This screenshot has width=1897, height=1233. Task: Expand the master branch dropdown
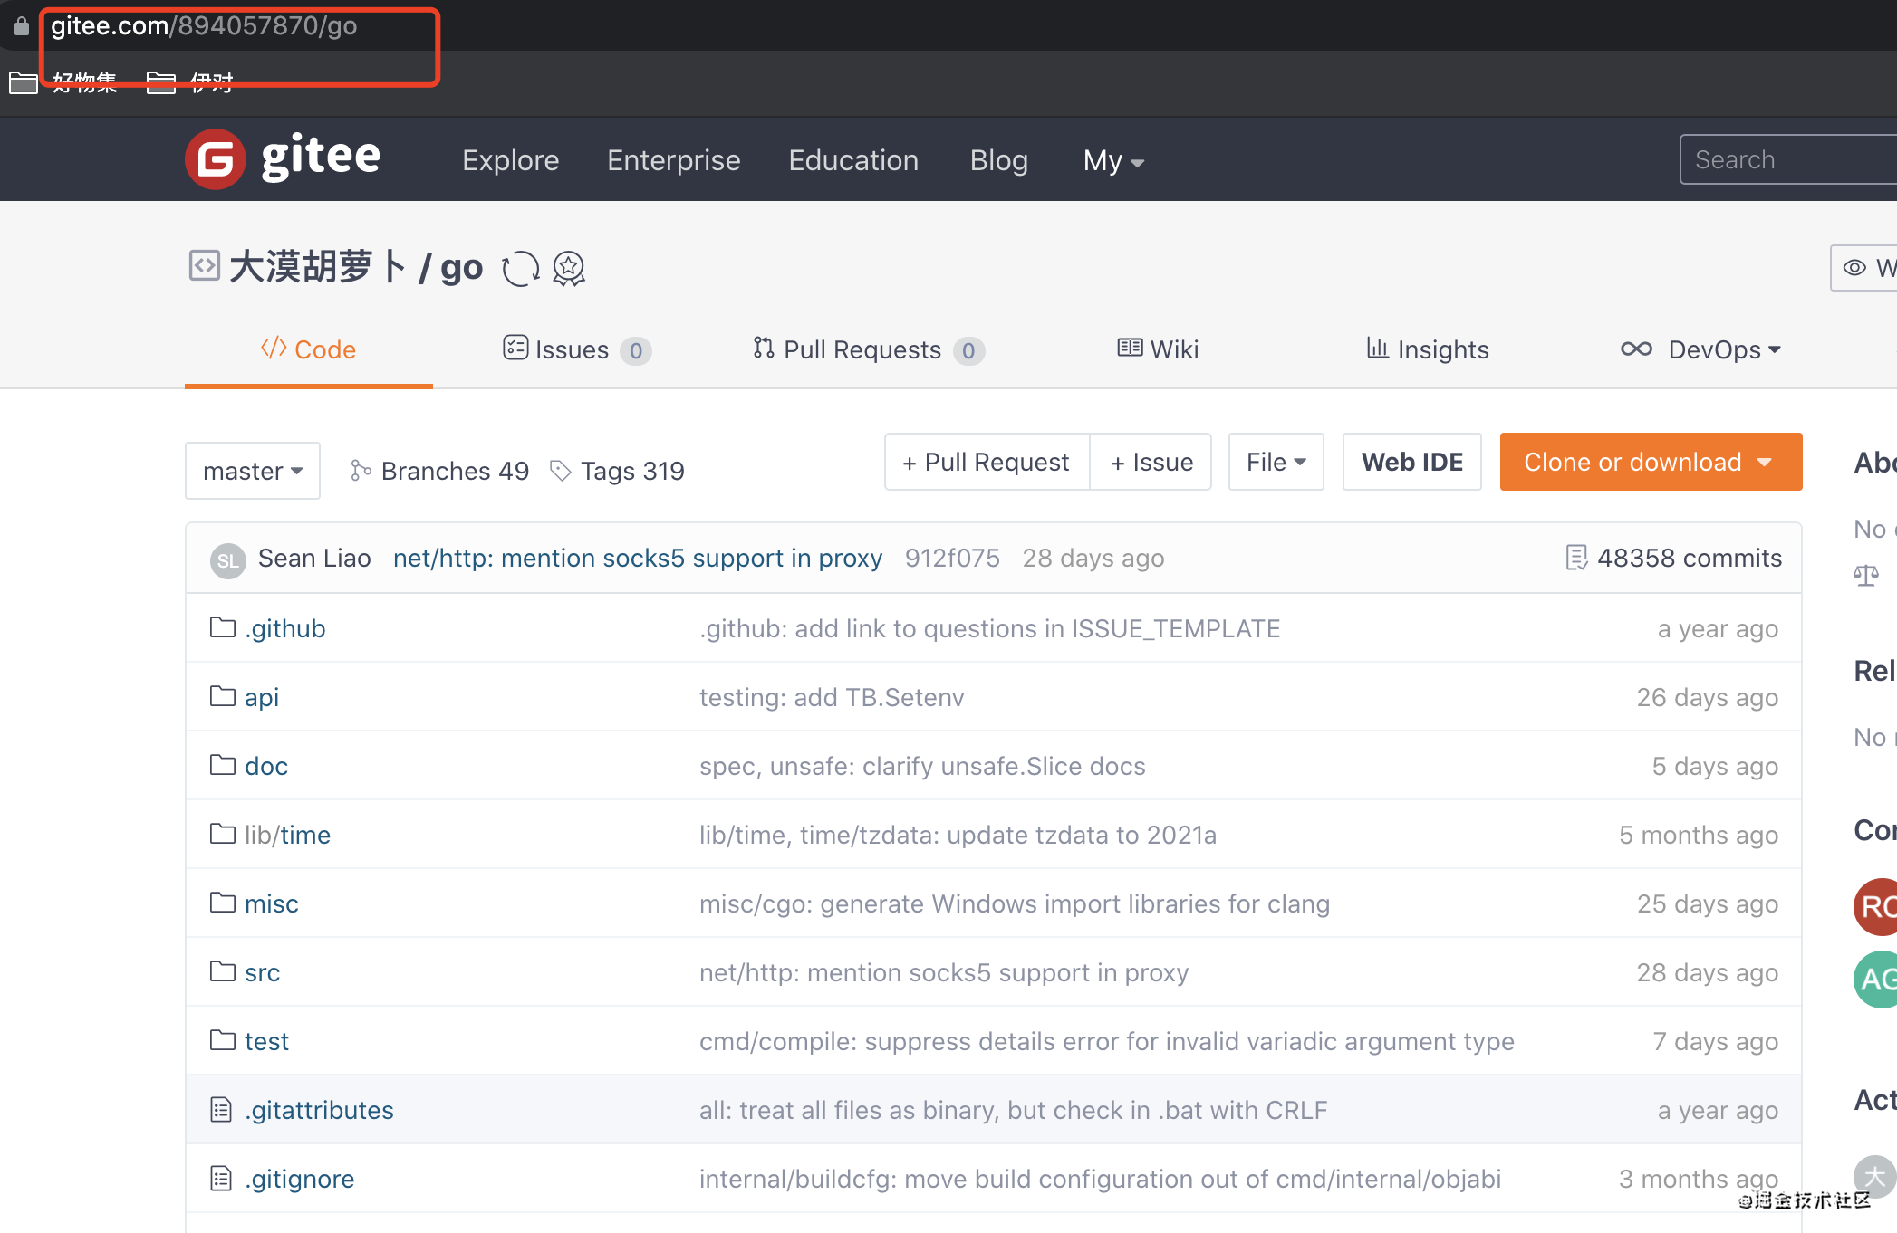(x=253, y=471)
